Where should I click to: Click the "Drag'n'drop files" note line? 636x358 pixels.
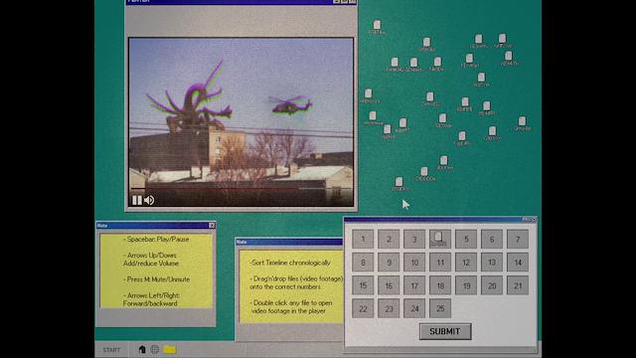click(296, 278)
